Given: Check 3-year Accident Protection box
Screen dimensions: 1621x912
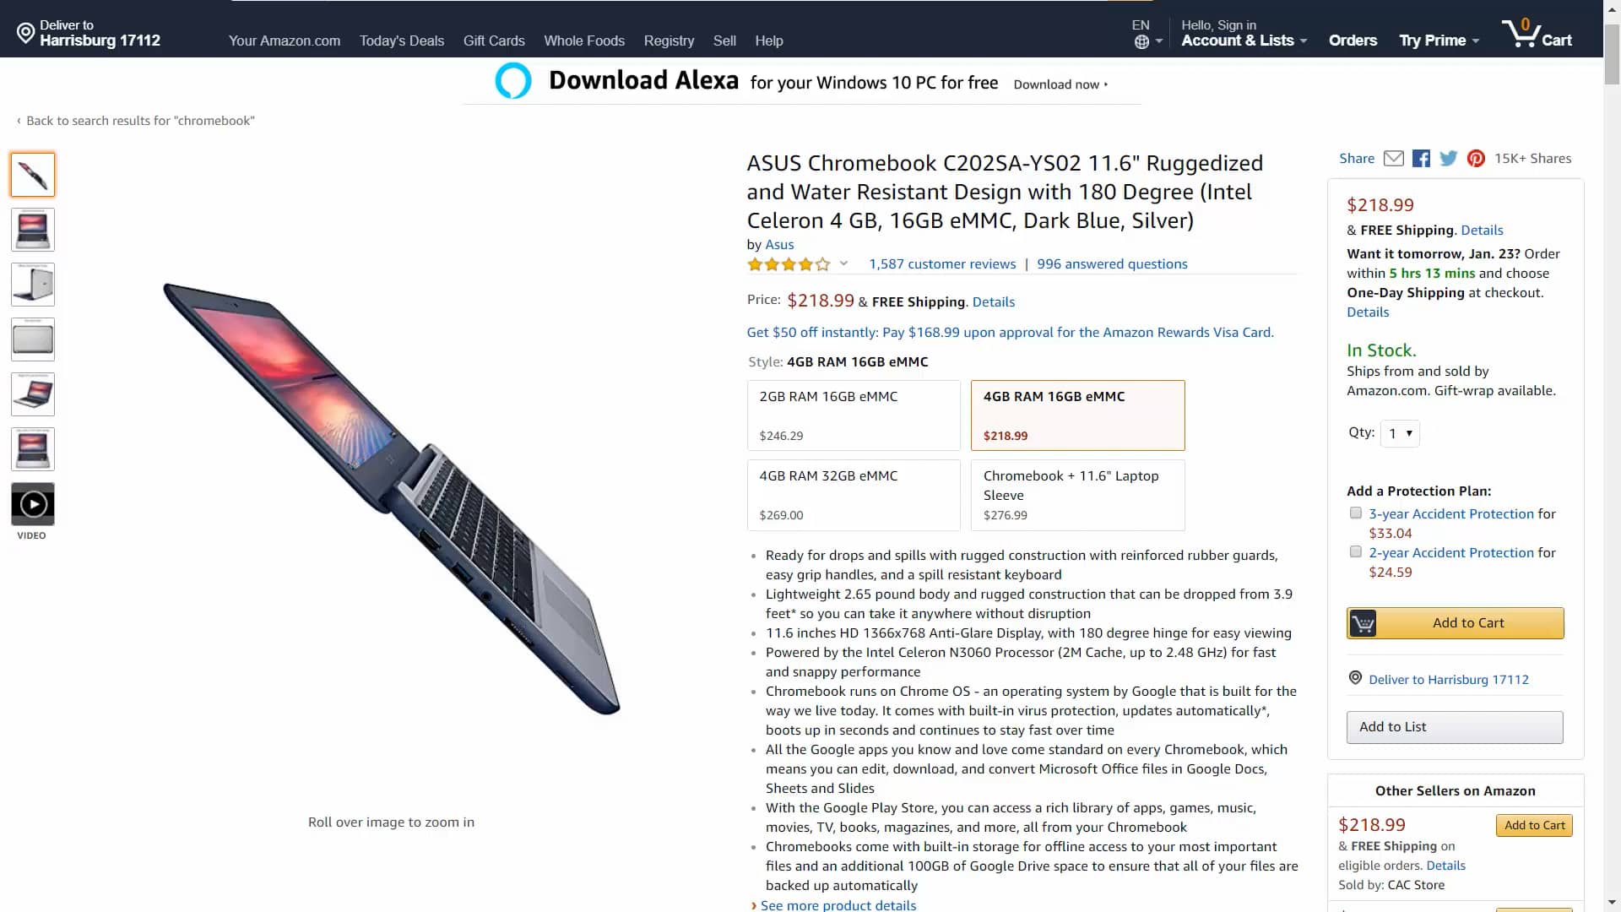Looking at the screenshot, I should pyautogui.click(x=1355, y=513).
